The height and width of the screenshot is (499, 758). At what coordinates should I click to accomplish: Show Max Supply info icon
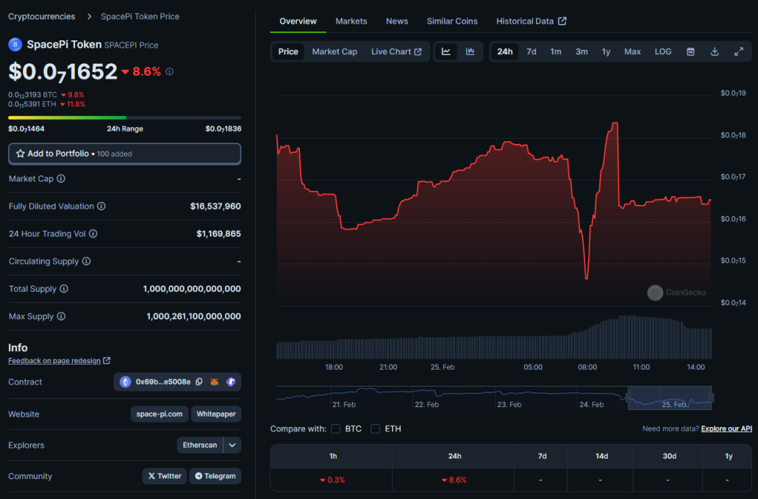pyautogui.click(x=62, y=317)
